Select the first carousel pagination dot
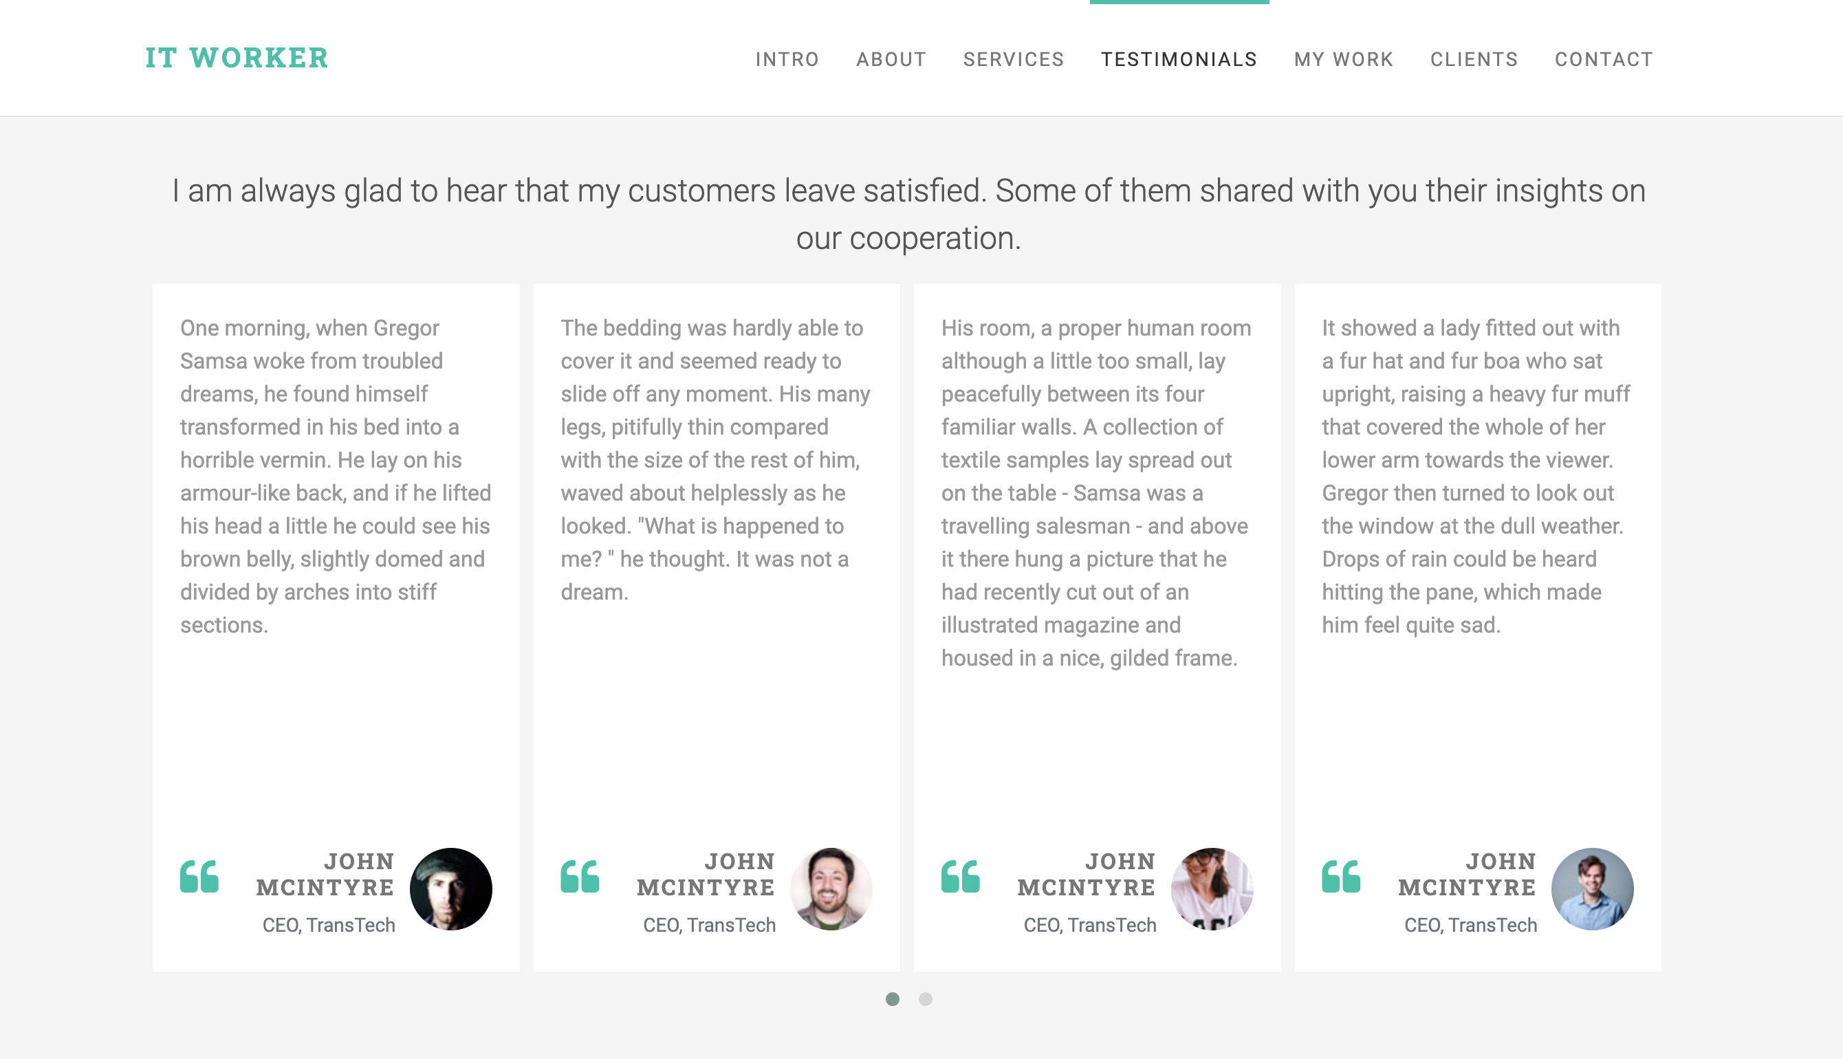This screenshot has width=1843, height=1059. (x=893, y=999)
